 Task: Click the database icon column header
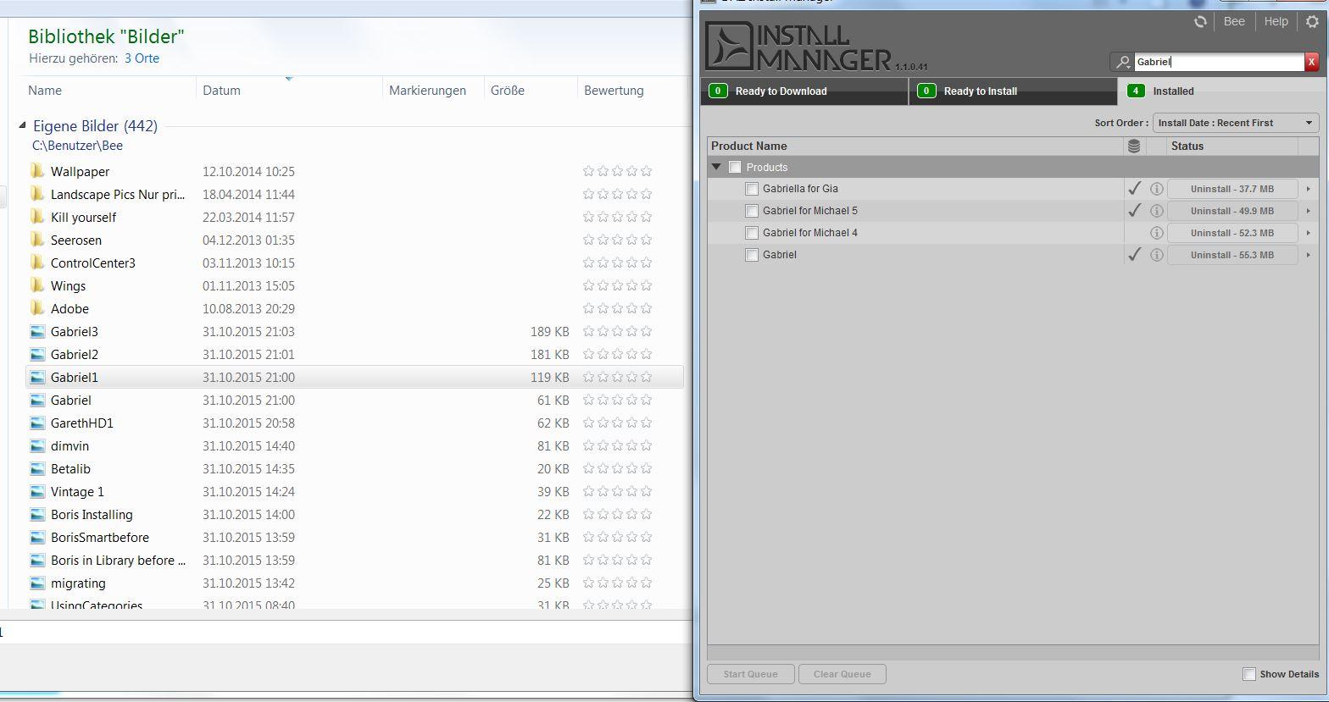[1134, 146]
